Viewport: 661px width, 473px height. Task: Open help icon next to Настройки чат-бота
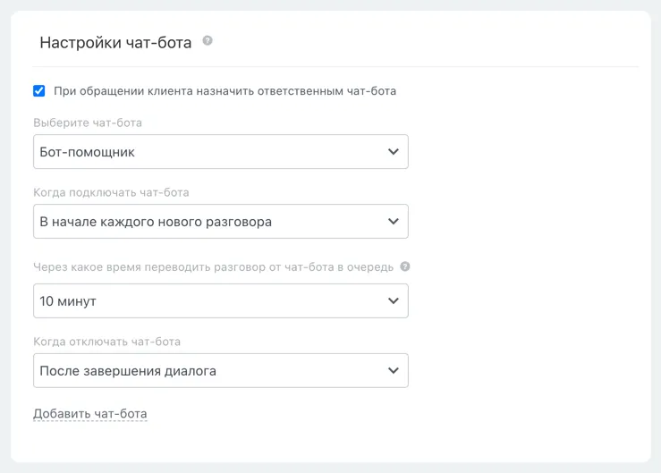[207, 40]
